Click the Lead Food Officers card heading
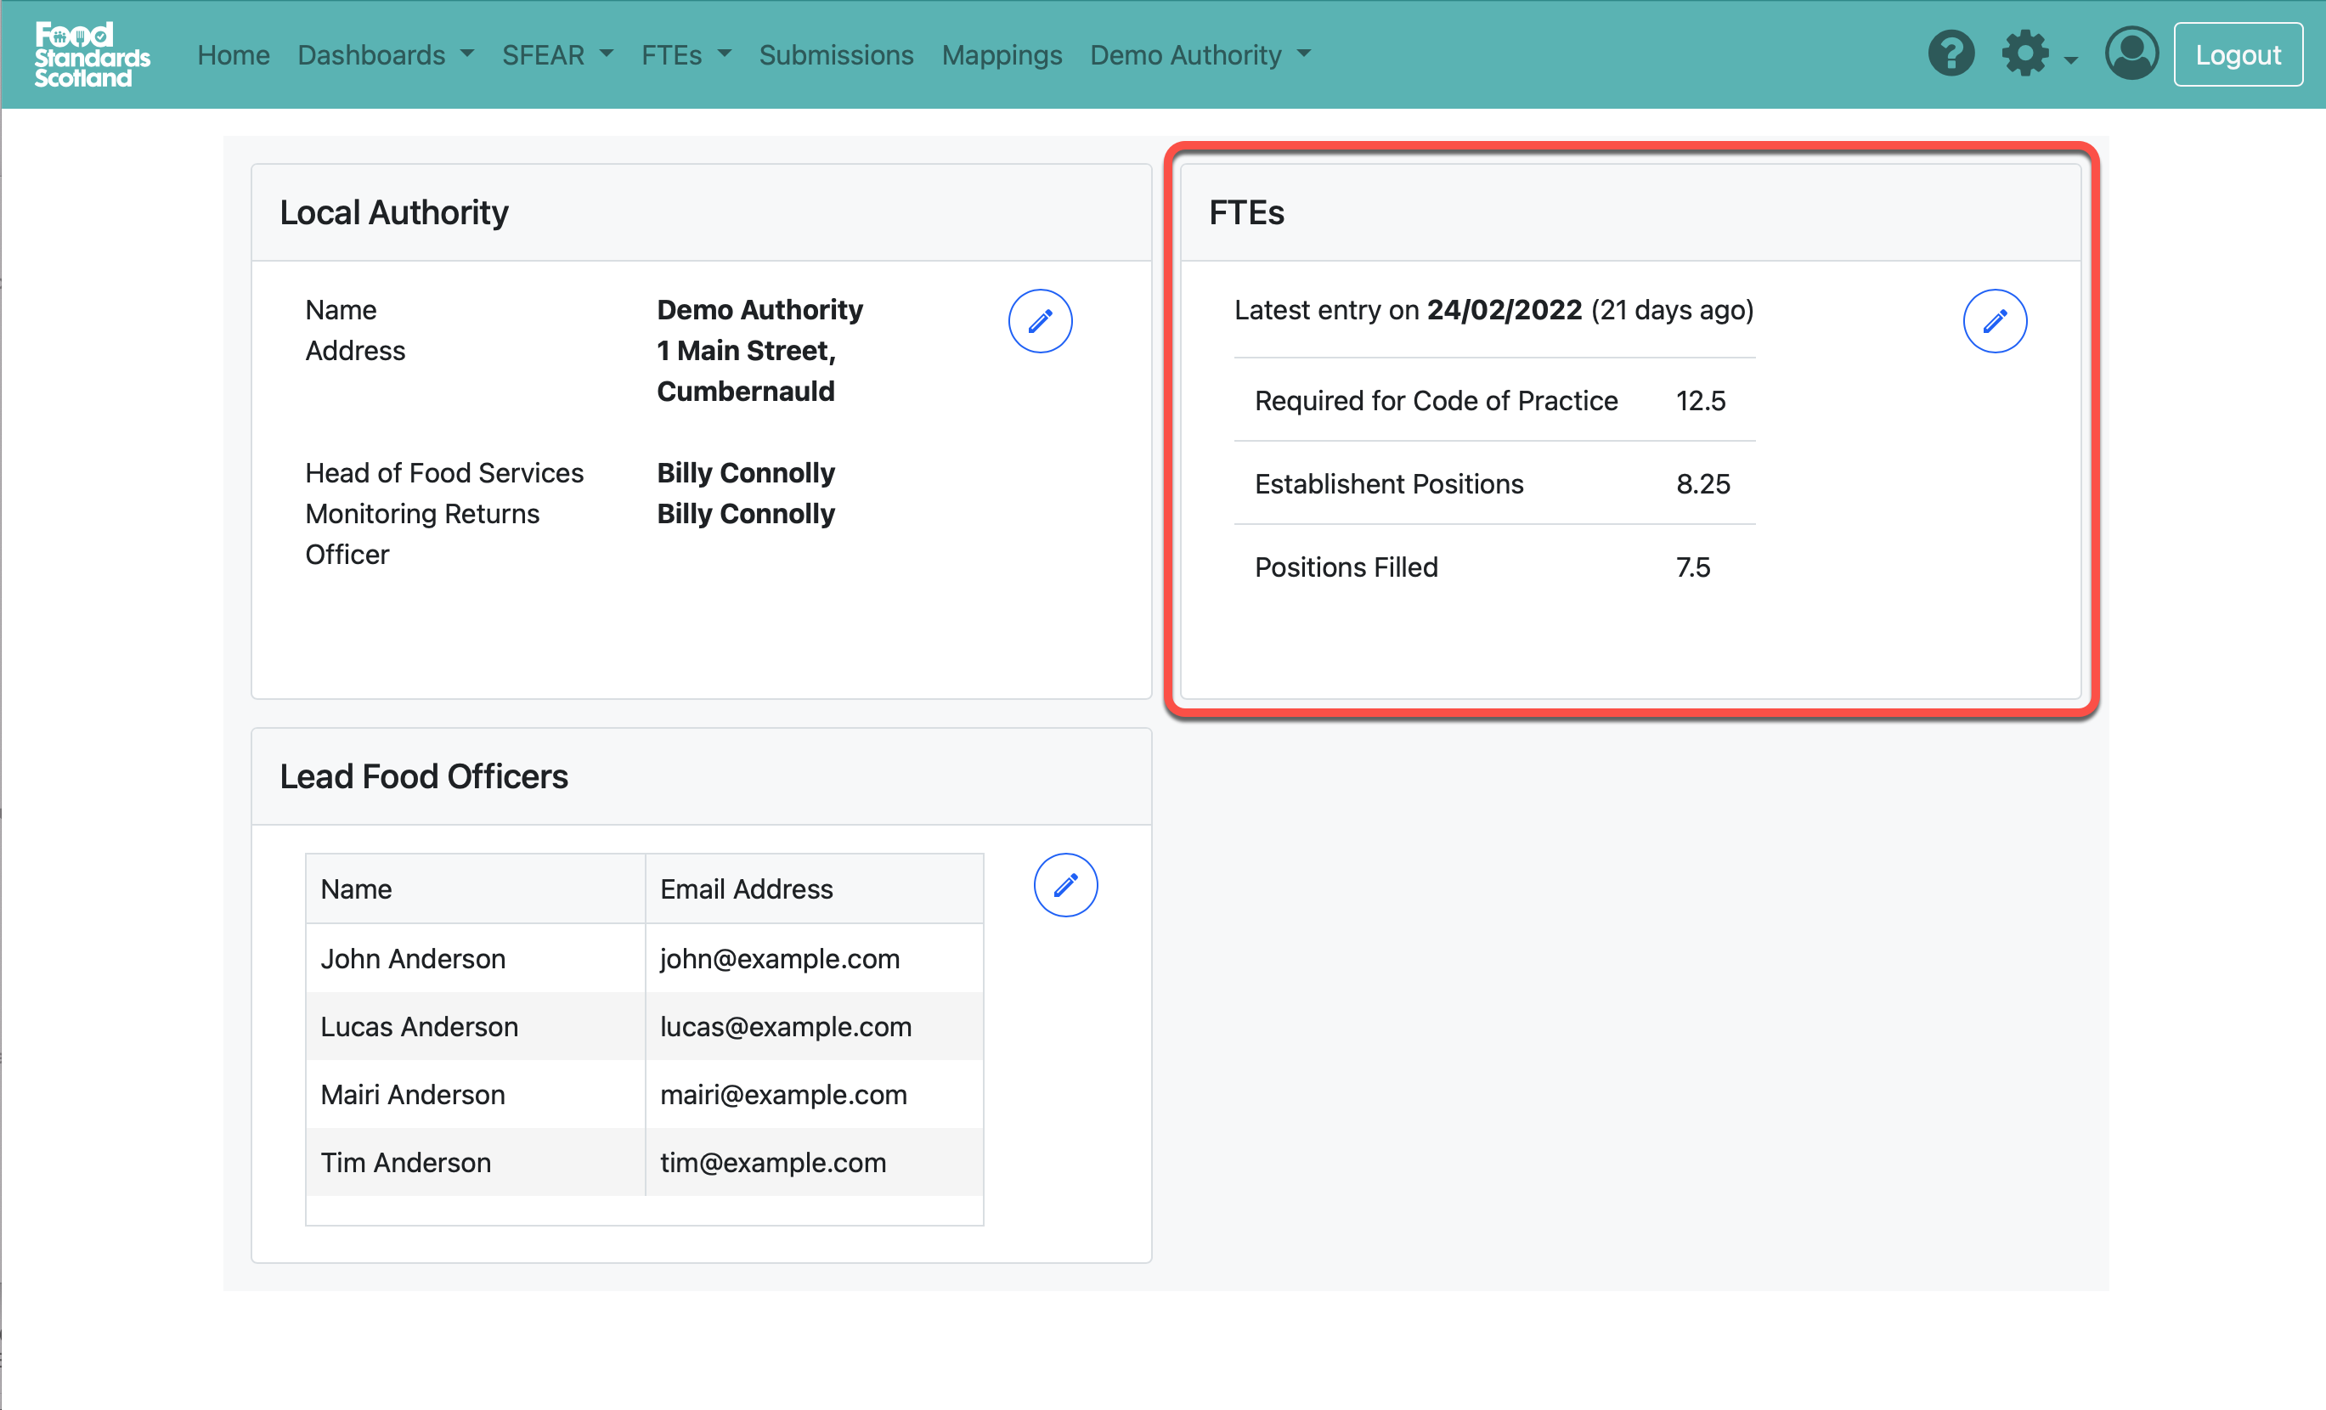The image size is (2326, 1410). pyautogui.click(x=424, y=775)
